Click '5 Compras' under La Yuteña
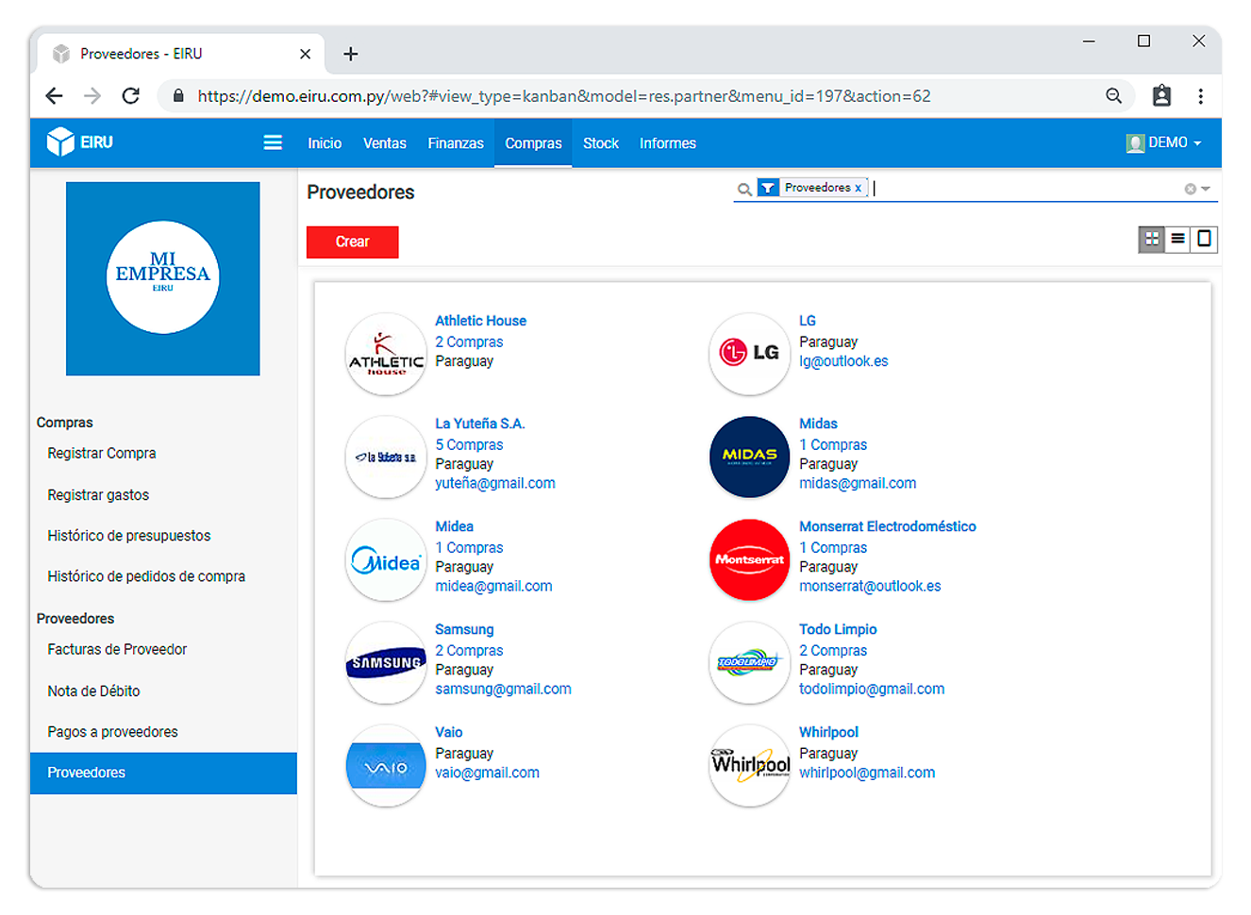The height and width of the screenshot is (915, 1251). (x=469, y=444)
